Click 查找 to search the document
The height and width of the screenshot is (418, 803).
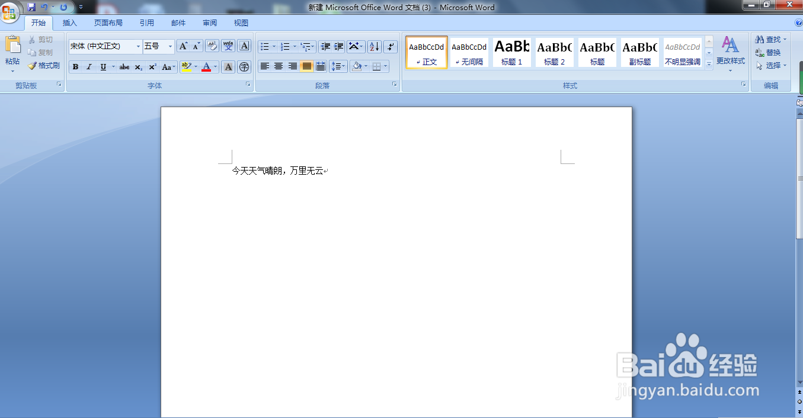(x=771, y=40)
